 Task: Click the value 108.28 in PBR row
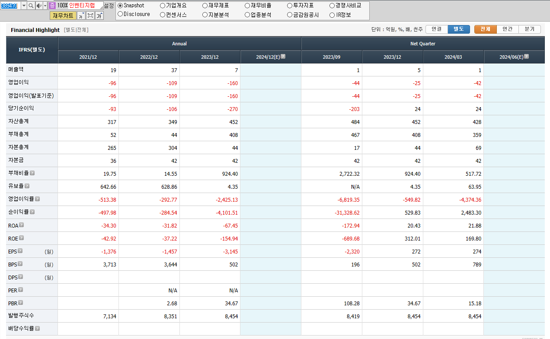point(352,304)
